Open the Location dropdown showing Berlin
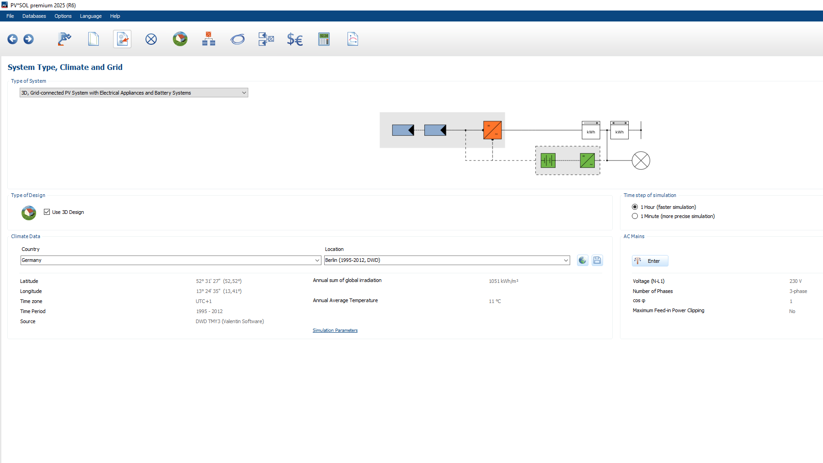823x463 pixels. [565, 260]
